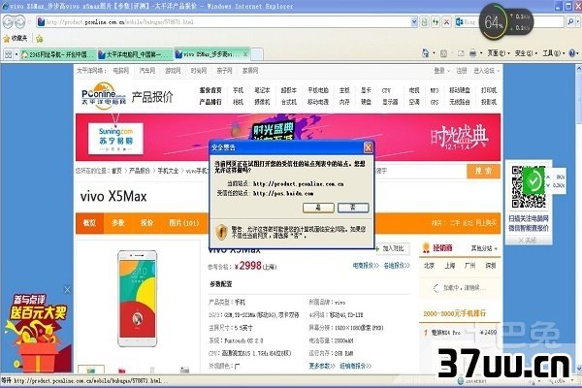
Task: Select the 参数 product tab
Action: (x=118, y=223)
